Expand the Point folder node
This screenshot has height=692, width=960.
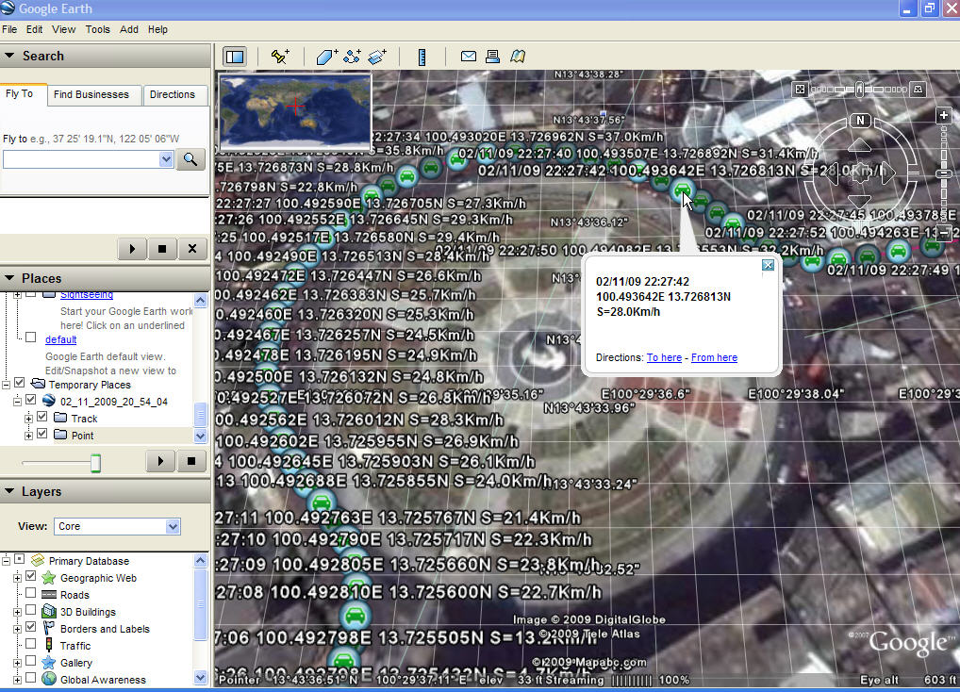pos(28,436)
